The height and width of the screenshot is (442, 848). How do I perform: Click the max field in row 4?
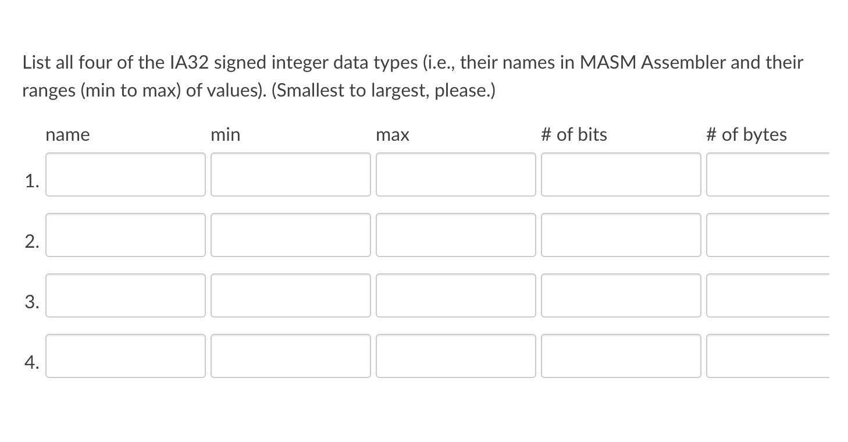[x=456, y=356]
